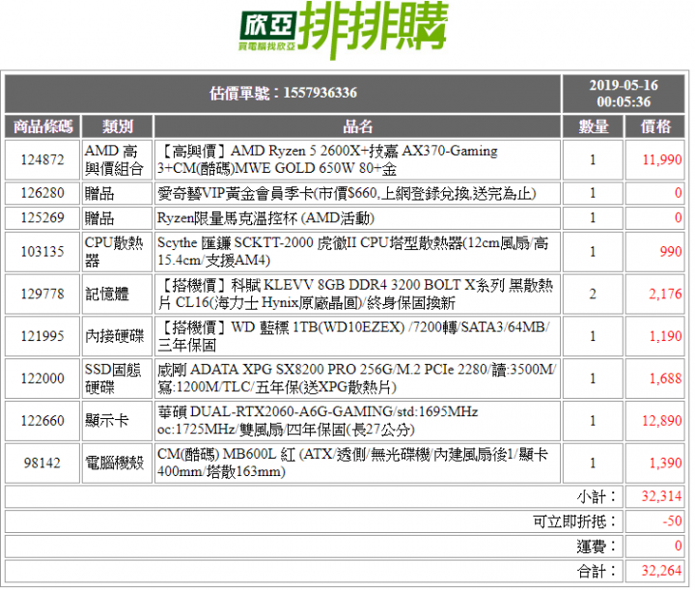Click the 商品條碼 column header
Screen dimensions: 695x590
[x=42, y=126]
